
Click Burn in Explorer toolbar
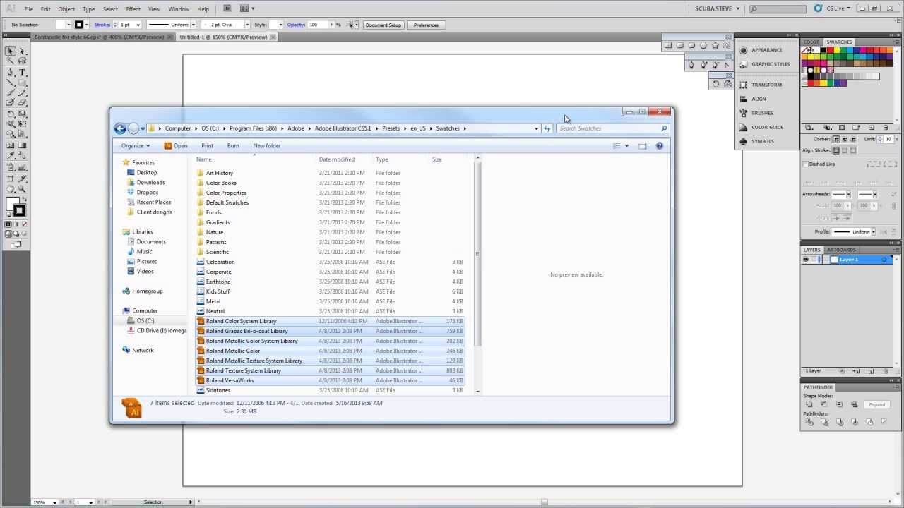pyautogui.click(x=233, y=146)
